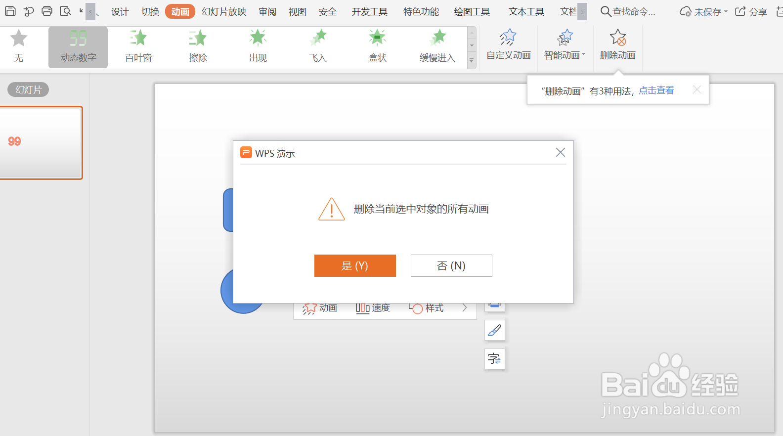Click 速度 speed in floating mini toolbar
This screenshot has width=783, height=436.
click(x=373, y=308)
